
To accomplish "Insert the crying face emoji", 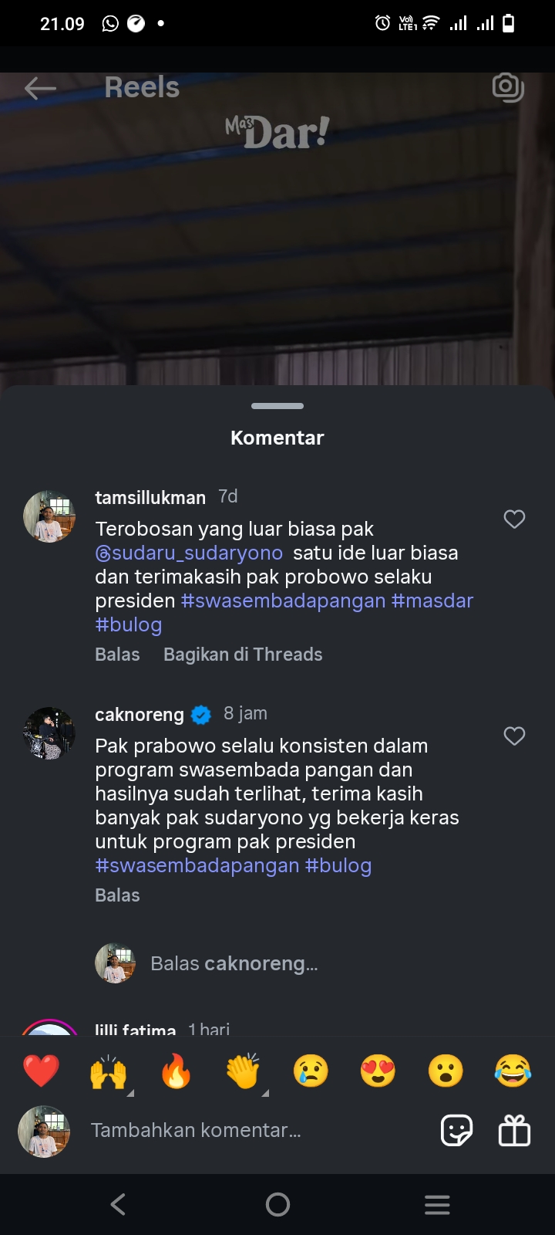I will coord(311,1071).
